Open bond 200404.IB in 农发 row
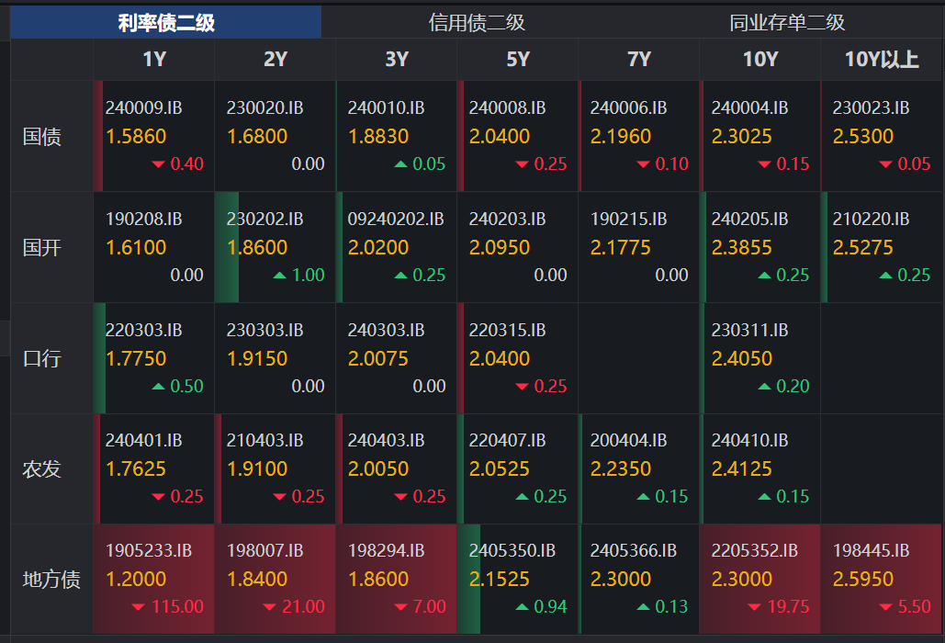This screenshot has height=643, width=945. [628, 441]
